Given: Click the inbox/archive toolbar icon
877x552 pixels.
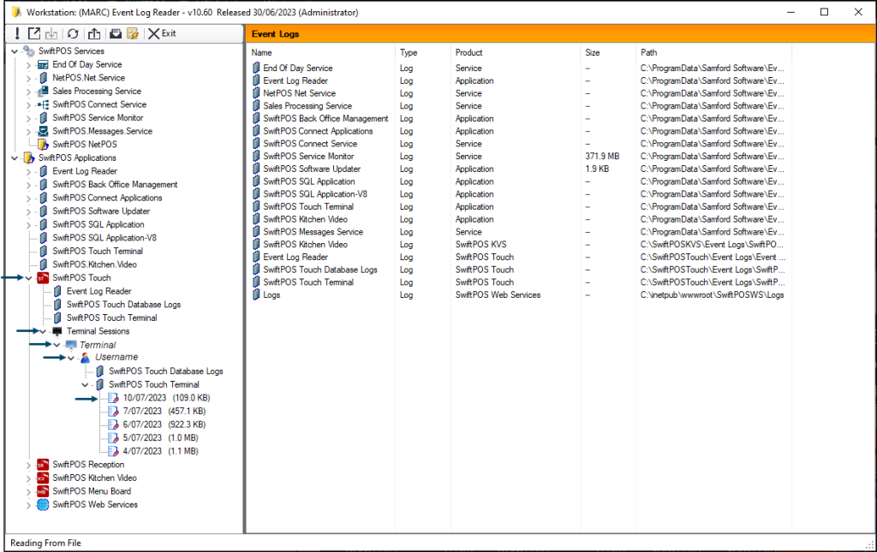Looking at the screenshot, I should 116,33.
